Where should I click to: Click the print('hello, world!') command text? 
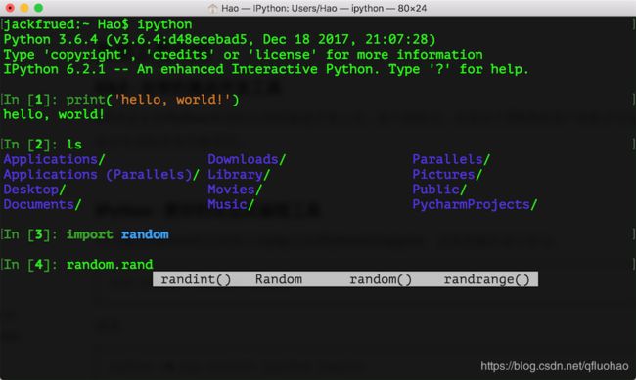pyautogui.click(x=153, y=100)
